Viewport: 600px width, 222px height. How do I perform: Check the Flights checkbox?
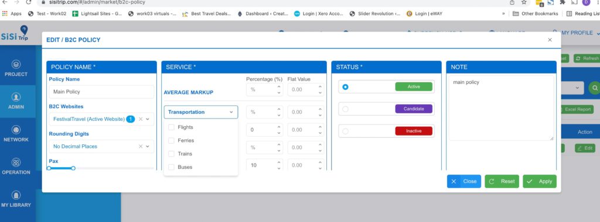[x=172, y=127]
